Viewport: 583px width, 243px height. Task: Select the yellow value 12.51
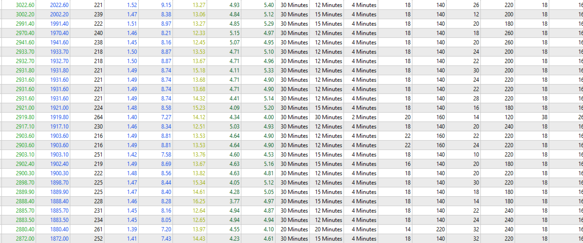click(199, 127)
